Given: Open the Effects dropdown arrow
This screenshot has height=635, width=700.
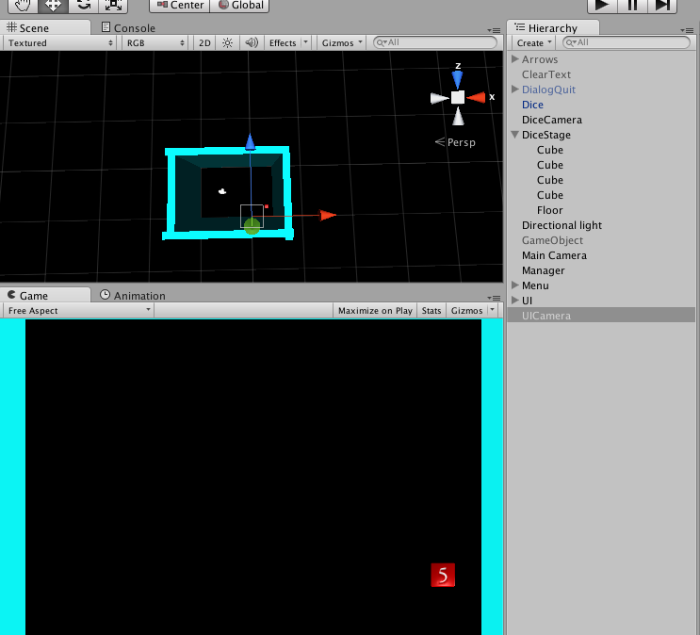Looking at the screenshot, I should (x=306, y=42).
